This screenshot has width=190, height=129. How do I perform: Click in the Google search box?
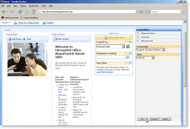click(166, 12)
